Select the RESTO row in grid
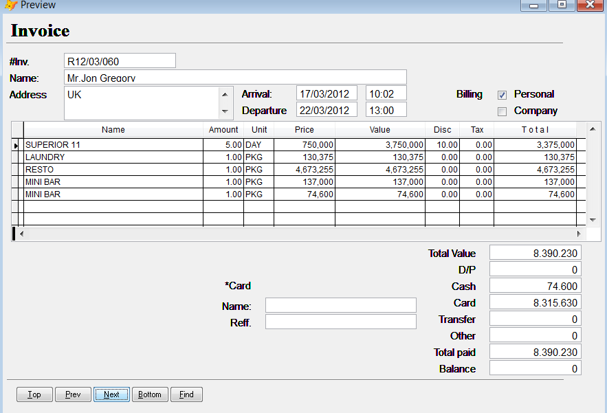This screenshot has width=607, height=413. 113,170
